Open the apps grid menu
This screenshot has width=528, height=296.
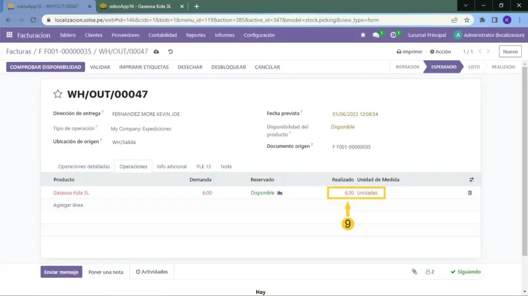click(x=9, y=35)
